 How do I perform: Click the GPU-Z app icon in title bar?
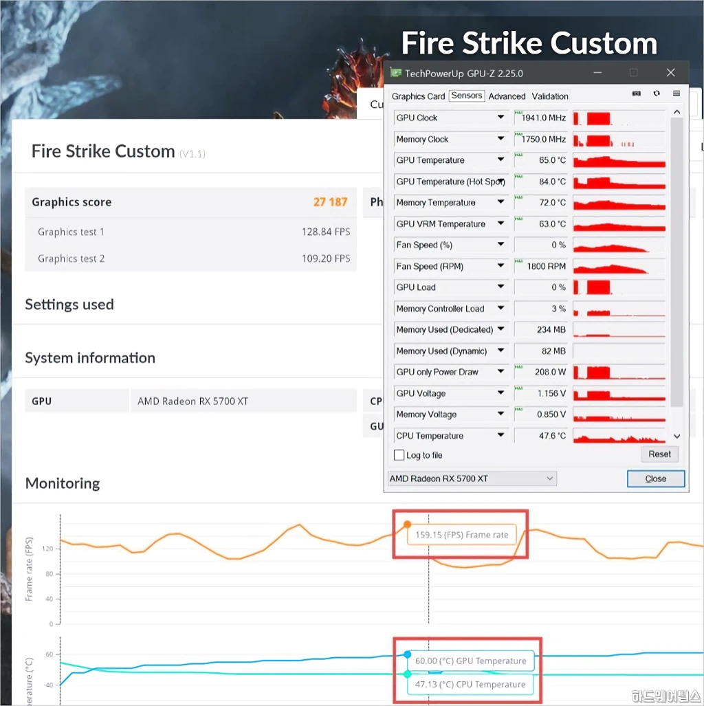(x=396, y=73)
